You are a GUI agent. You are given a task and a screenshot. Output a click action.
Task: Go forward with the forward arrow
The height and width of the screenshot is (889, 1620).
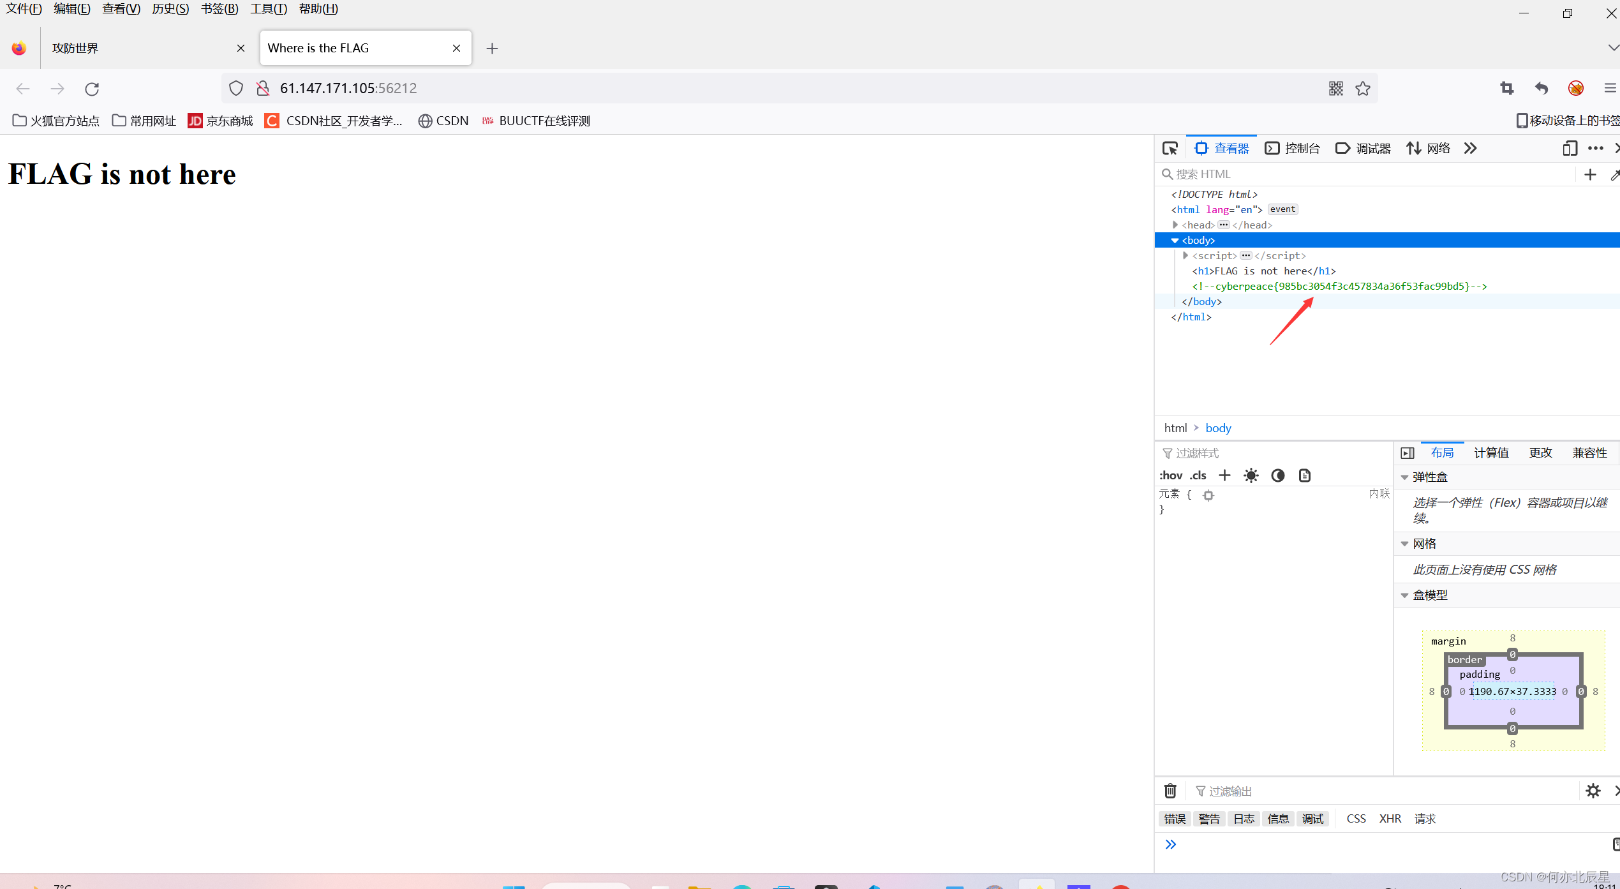(x=57, y=89)
